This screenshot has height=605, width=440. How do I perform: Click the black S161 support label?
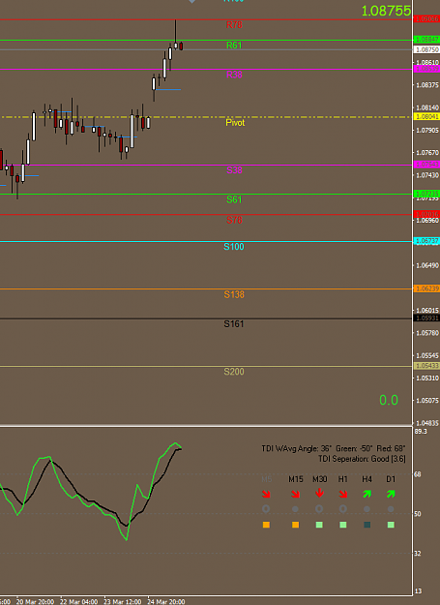(234, 324)
